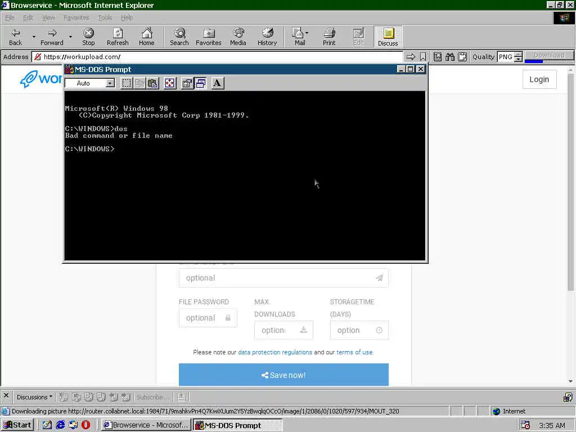Launch Opera from quick launch
Screen dimensions: 576x432
[85, 425]
